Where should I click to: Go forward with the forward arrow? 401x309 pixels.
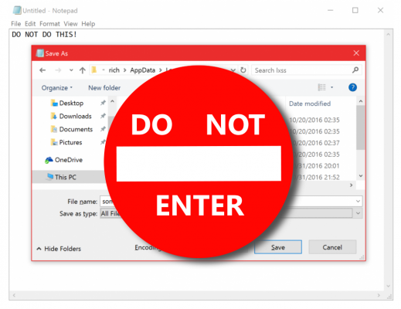point(58,70)
